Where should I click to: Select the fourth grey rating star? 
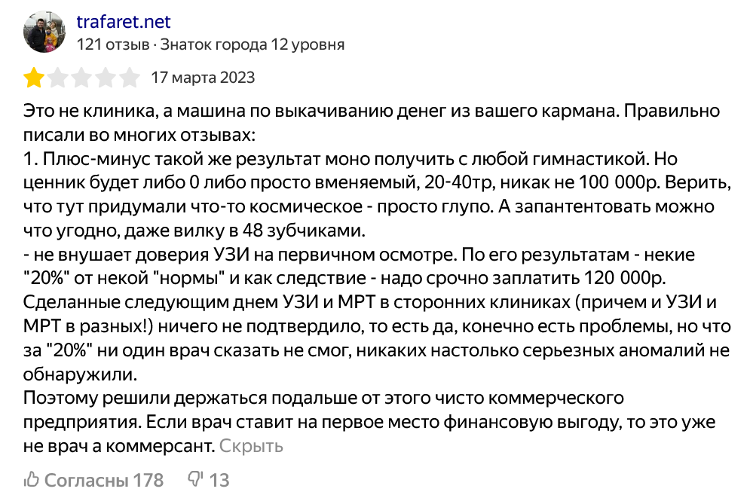(106, 78)
